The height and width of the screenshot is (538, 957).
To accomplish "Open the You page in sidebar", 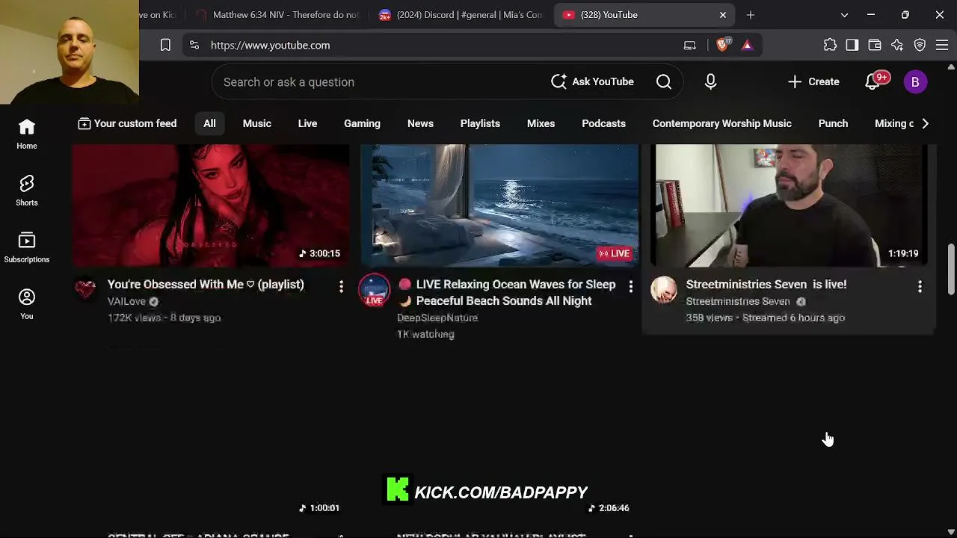I will tap(27, 305).
